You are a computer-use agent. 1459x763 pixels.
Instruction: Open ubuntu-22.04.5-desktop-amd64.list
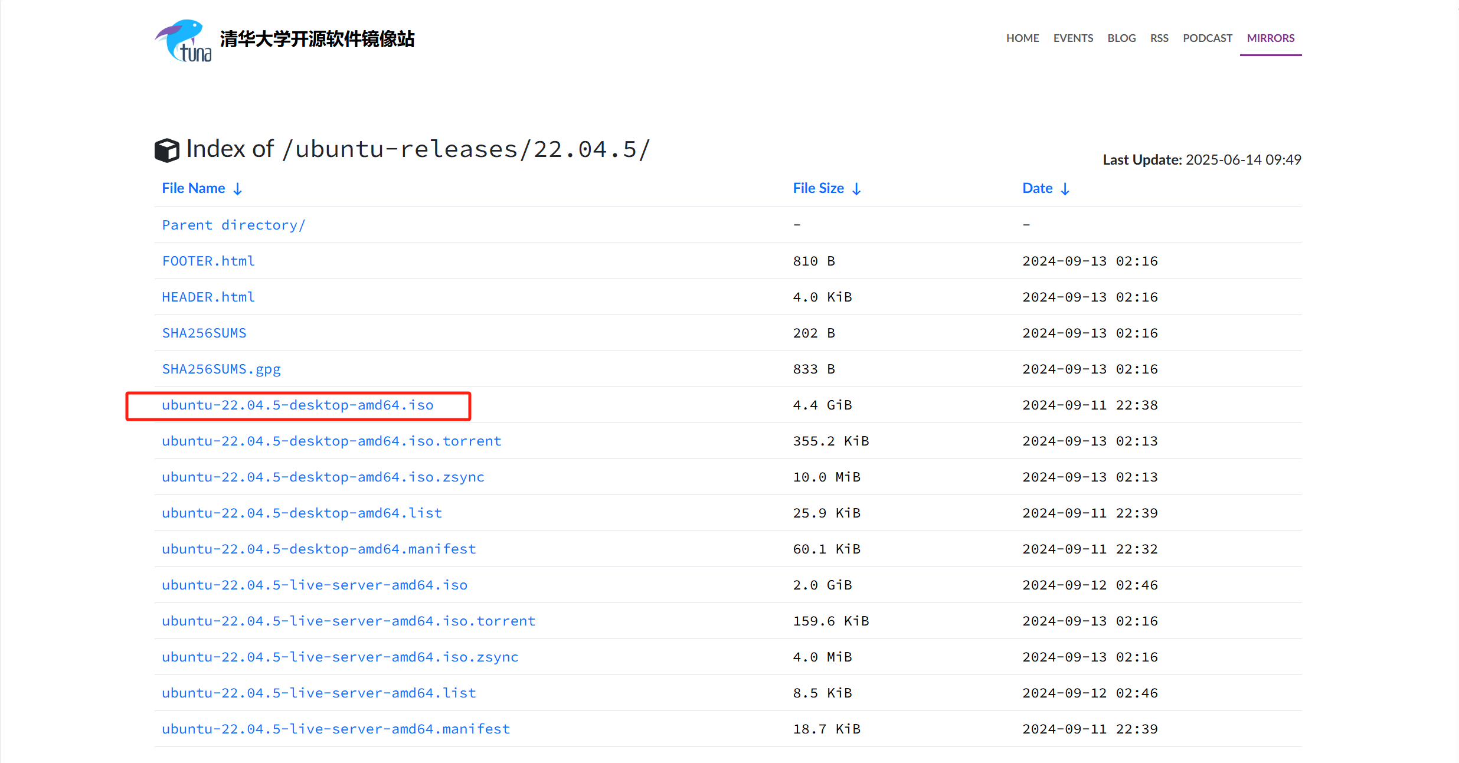(302, 513)
